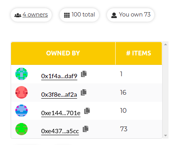Click the scrollbar down arrow
The image size is (176, 145).
(165, 136)
